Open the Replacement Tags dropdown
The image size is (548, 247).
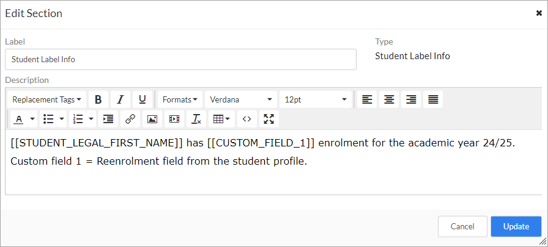(x=46, y=99)
